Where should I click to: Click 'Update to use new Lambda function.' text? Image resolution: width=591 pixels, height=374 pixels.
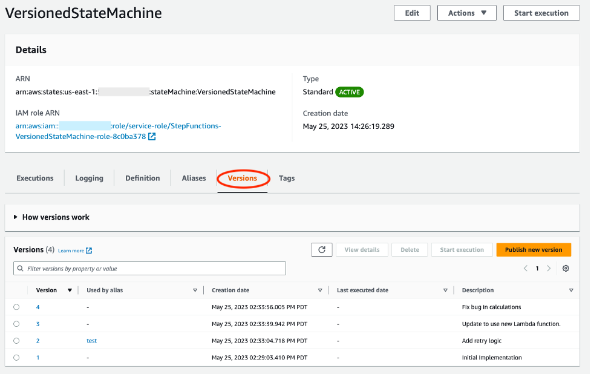511,324
